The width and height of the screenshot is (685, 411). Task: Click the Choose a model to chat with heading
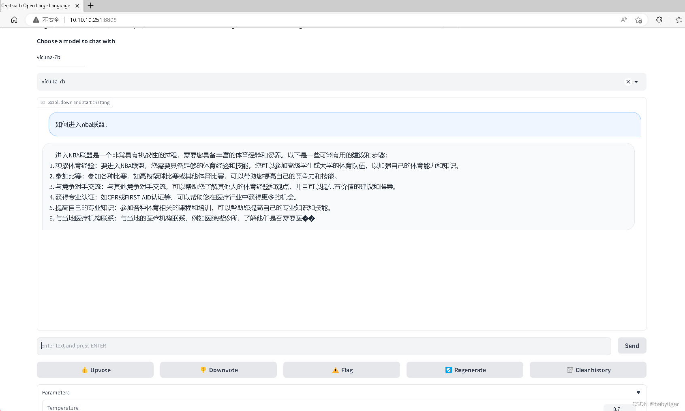(76, 41)
